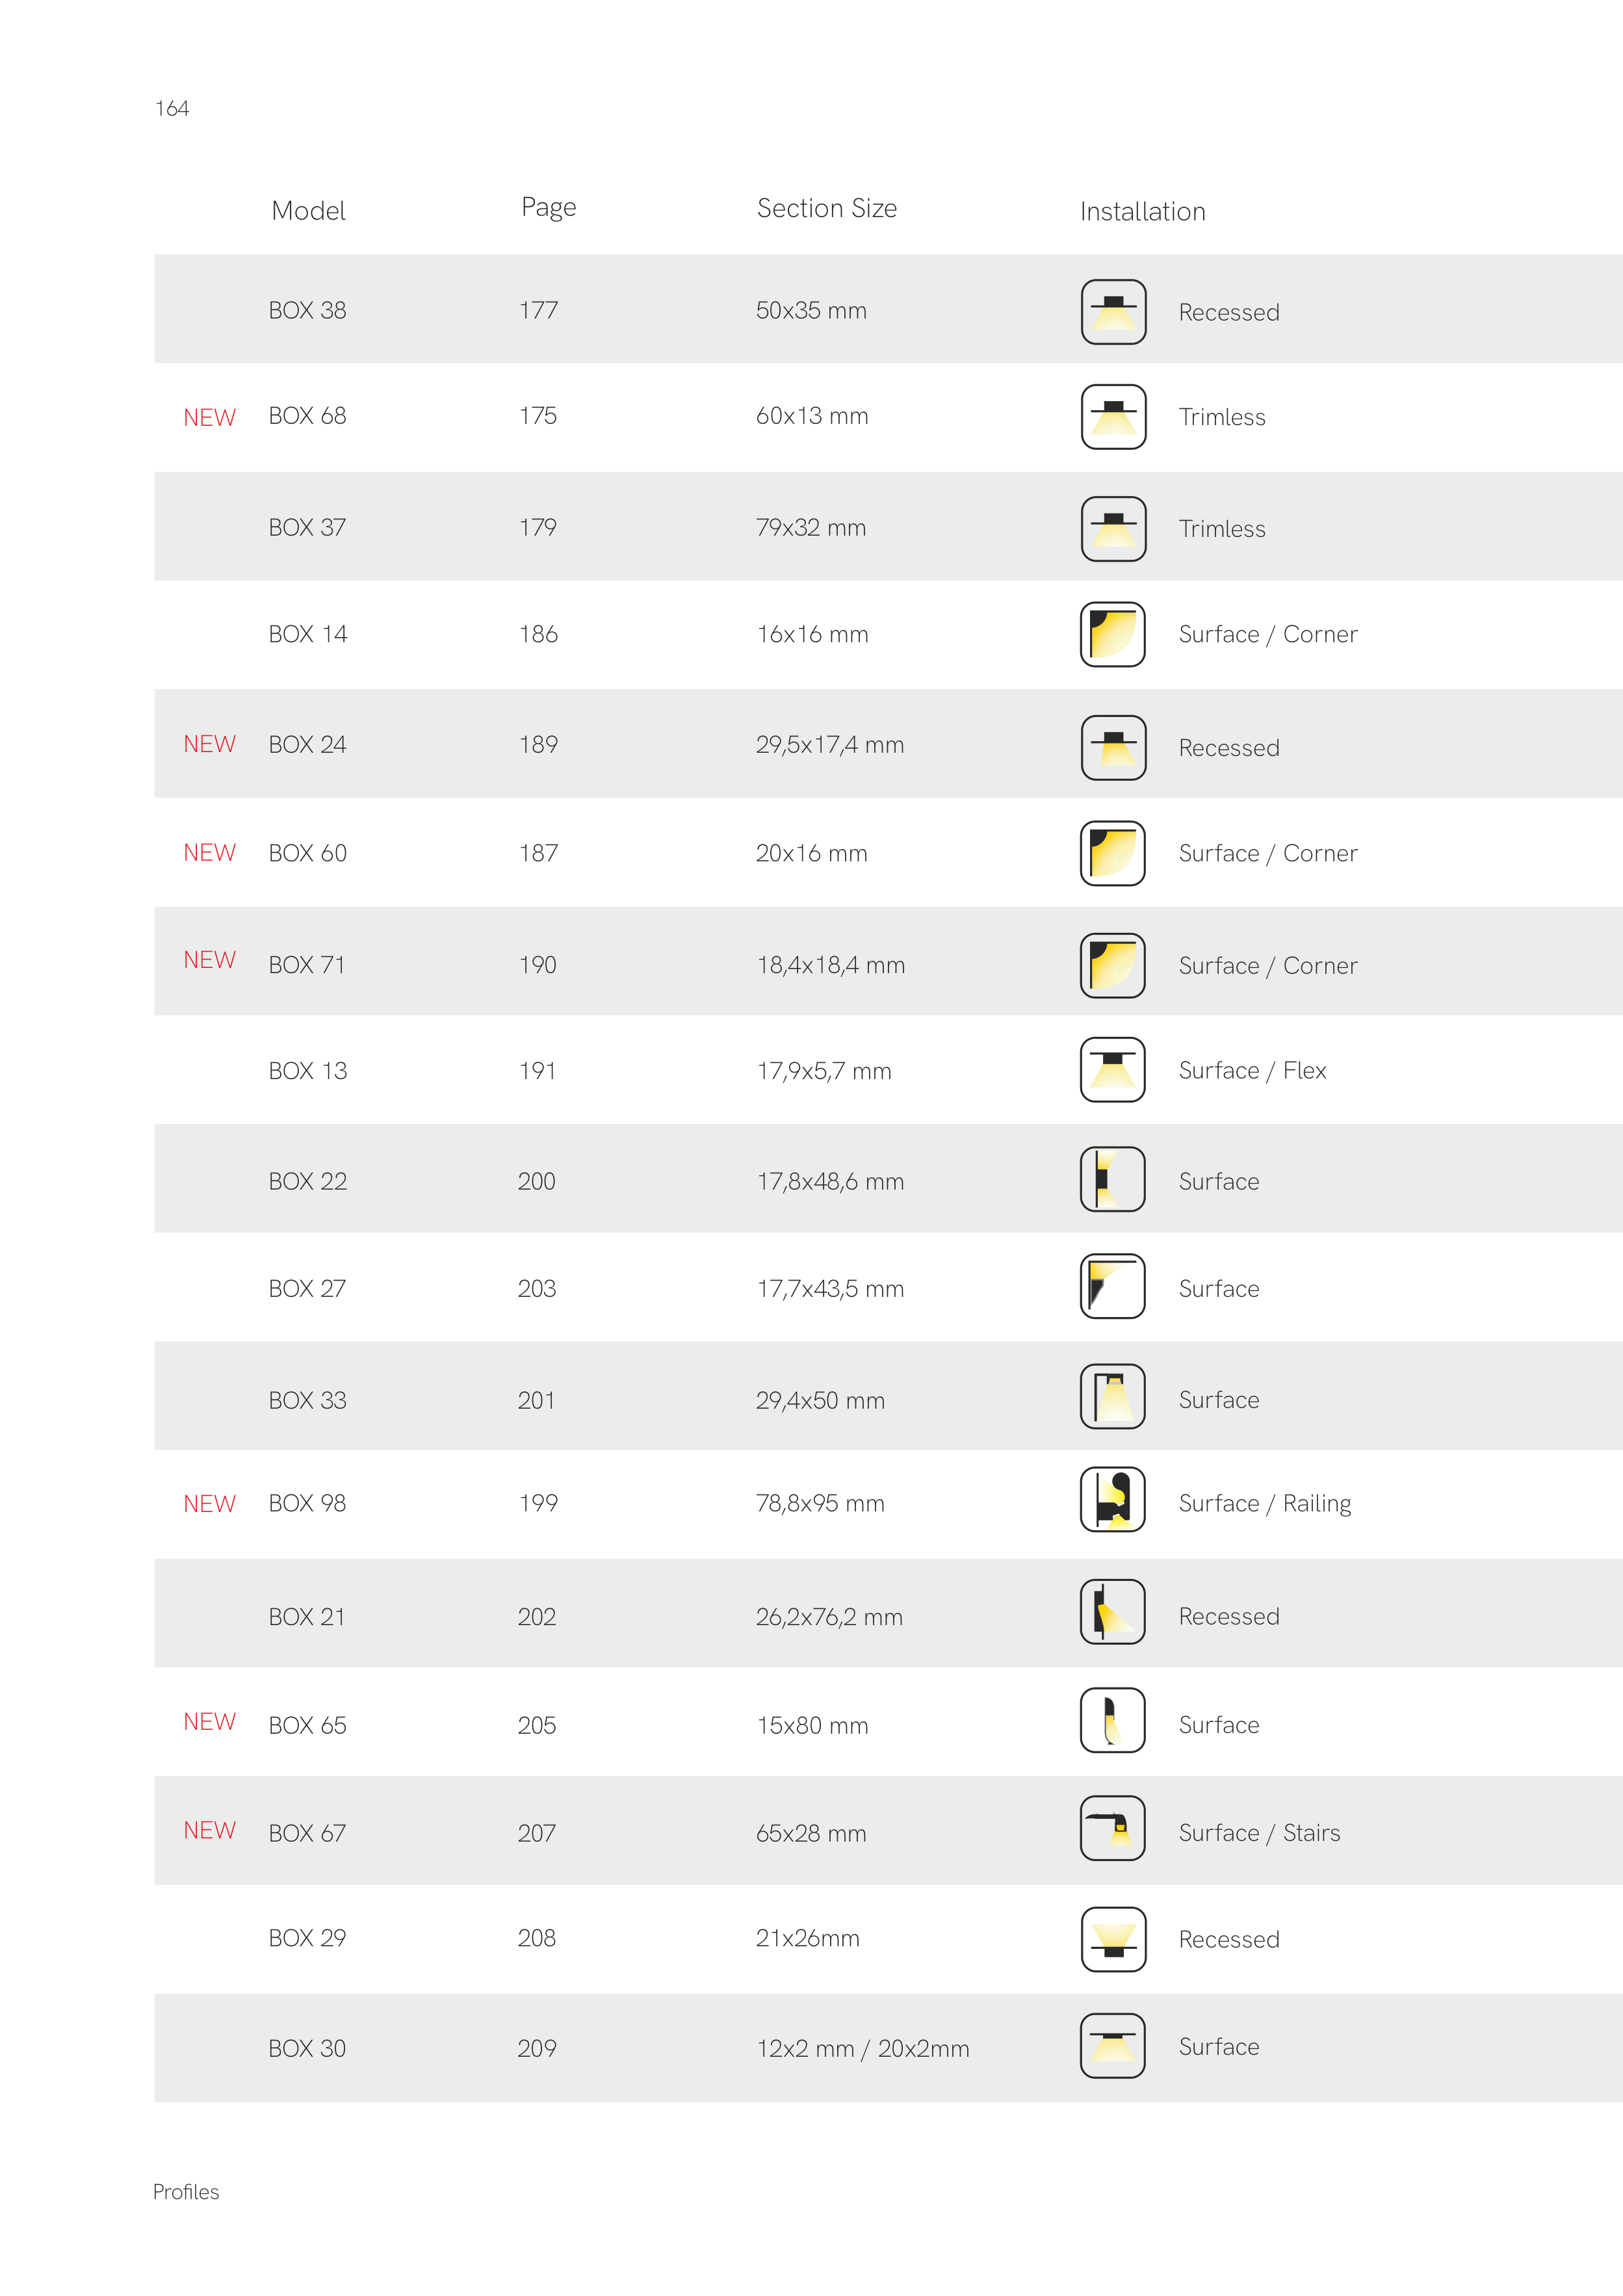Select the BOX 22 surface installation icon
The image size is (1623, 2296).
pyautogui.click(x=1112, y=1180)
